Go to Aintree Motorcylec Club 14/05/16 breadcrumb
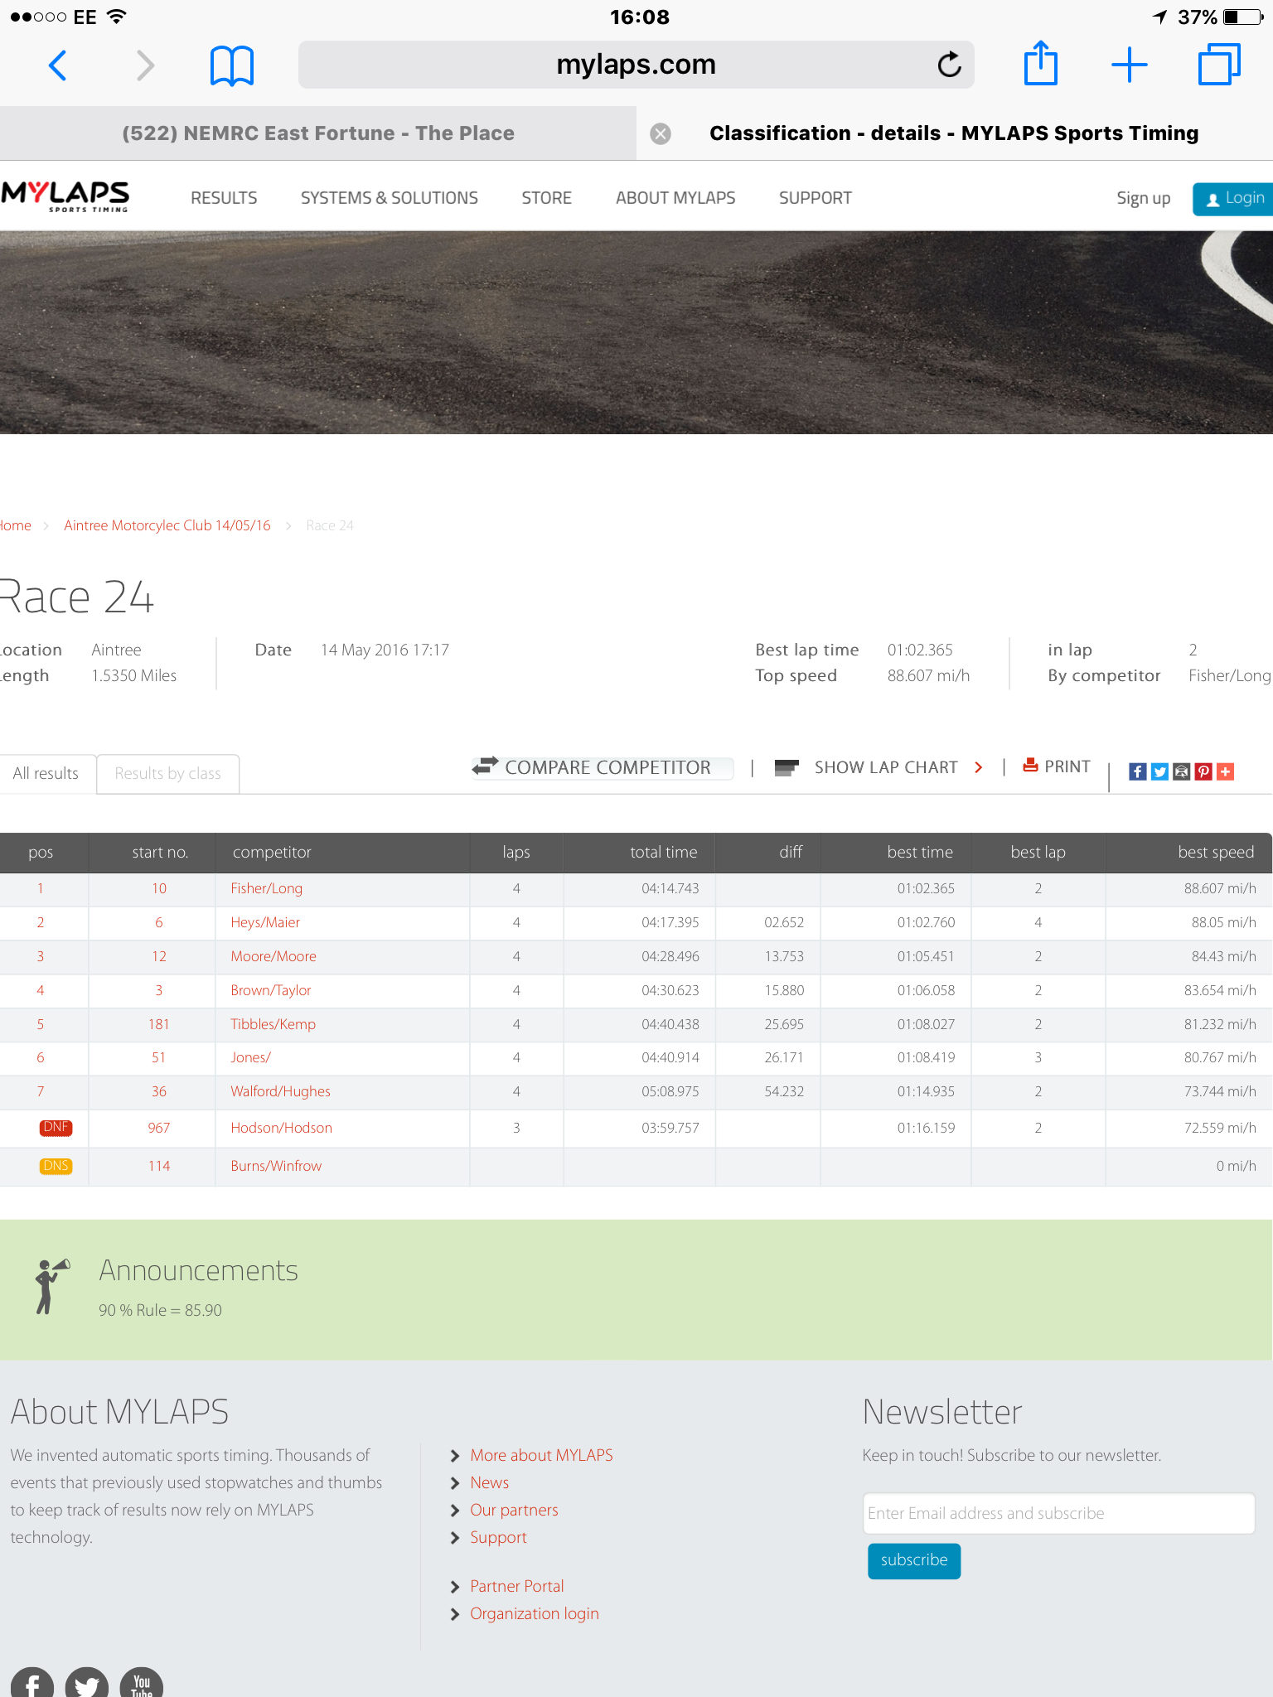Image resolution: width=1273 pixels, height=1697 pixels. pos(167,525)
